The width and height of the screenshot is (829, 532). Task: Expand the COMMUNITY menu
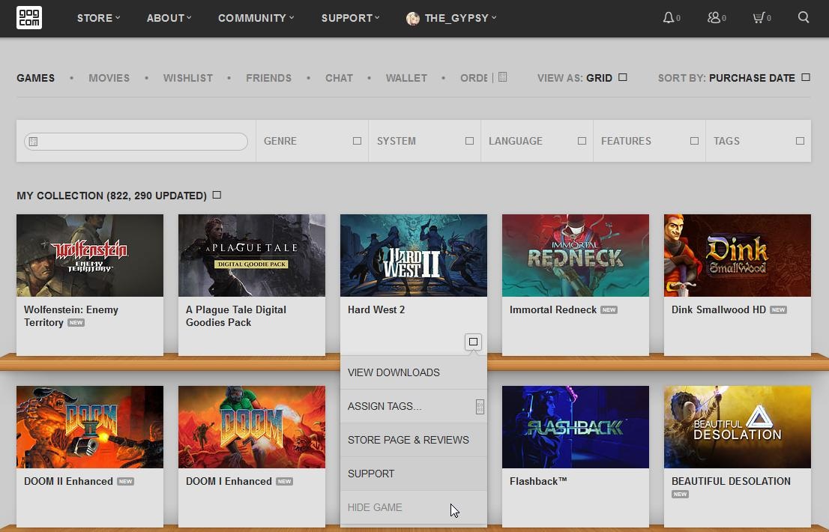point(256,18)
